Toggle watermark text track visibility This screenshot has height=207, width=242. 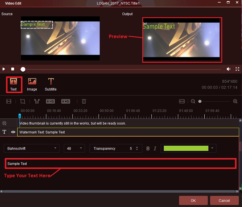pyautogui.click(x=13, y=132)
